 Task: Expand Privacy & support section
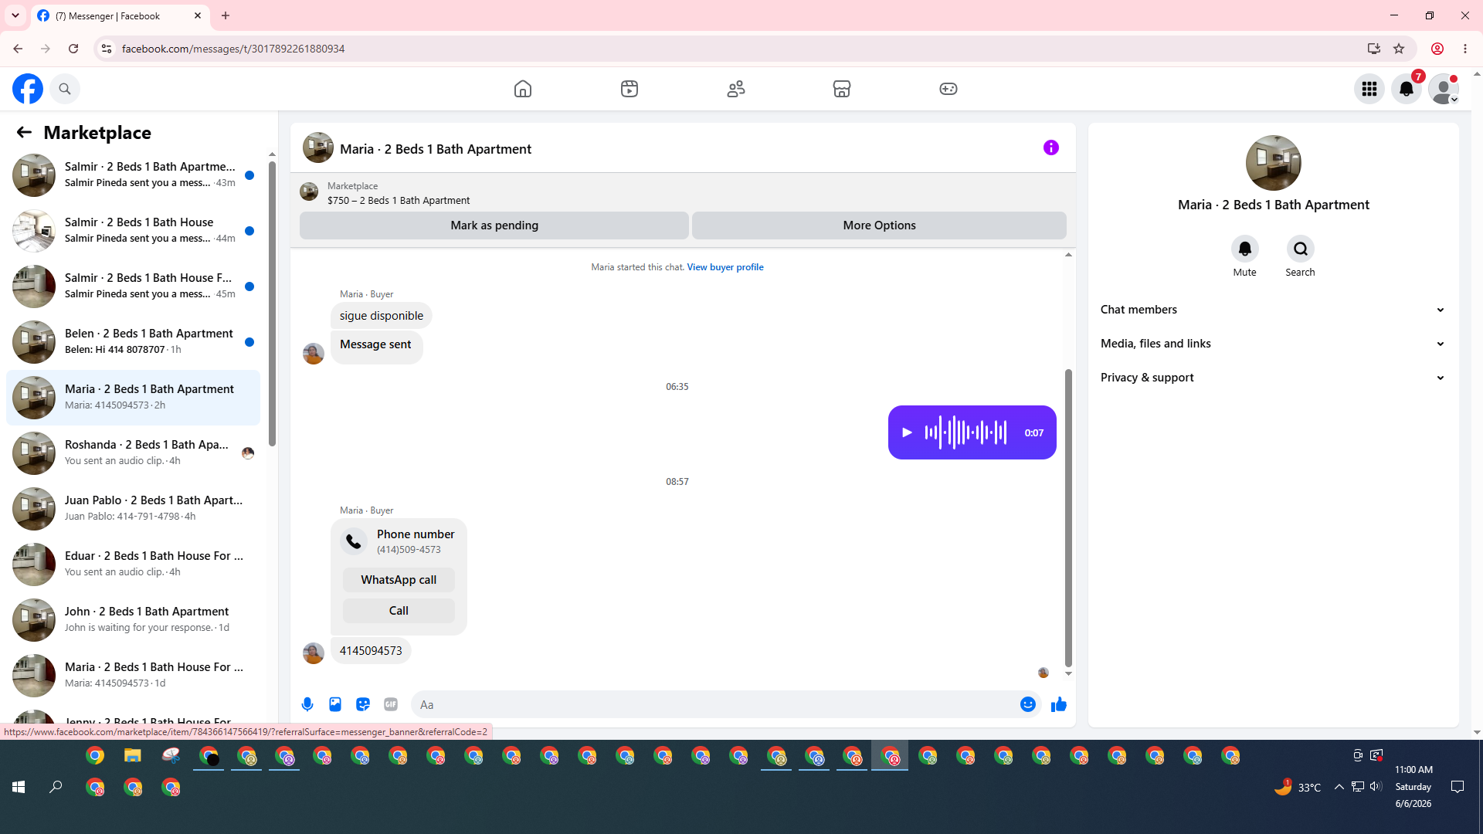click(x=1273, y=378)
